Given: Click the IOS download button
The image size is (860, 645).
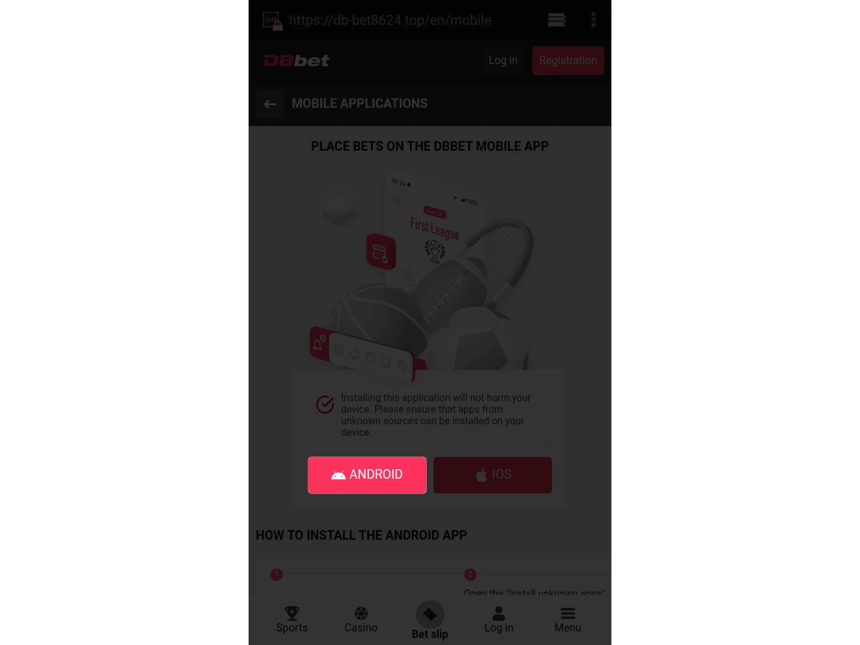Looking at the screenshot, I should tap(492, 474).
